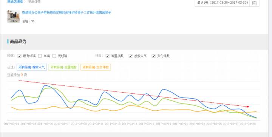Click the 2017-03-15 axis date label
Viewport: 272px width, 137px height.
pos(130,124)
